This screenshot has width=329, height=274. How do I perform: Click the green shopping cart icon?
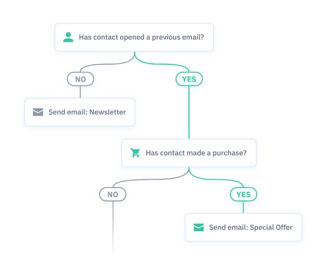135,153
